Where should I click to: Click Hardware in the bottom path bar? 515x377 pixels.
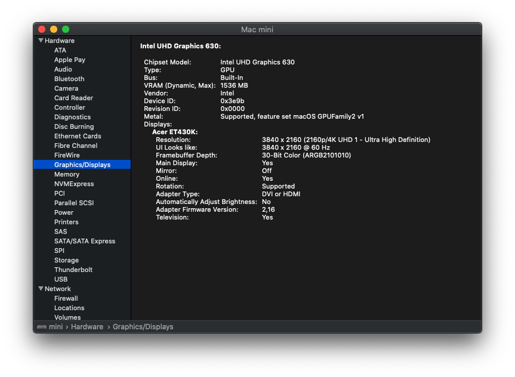point(87,327)
